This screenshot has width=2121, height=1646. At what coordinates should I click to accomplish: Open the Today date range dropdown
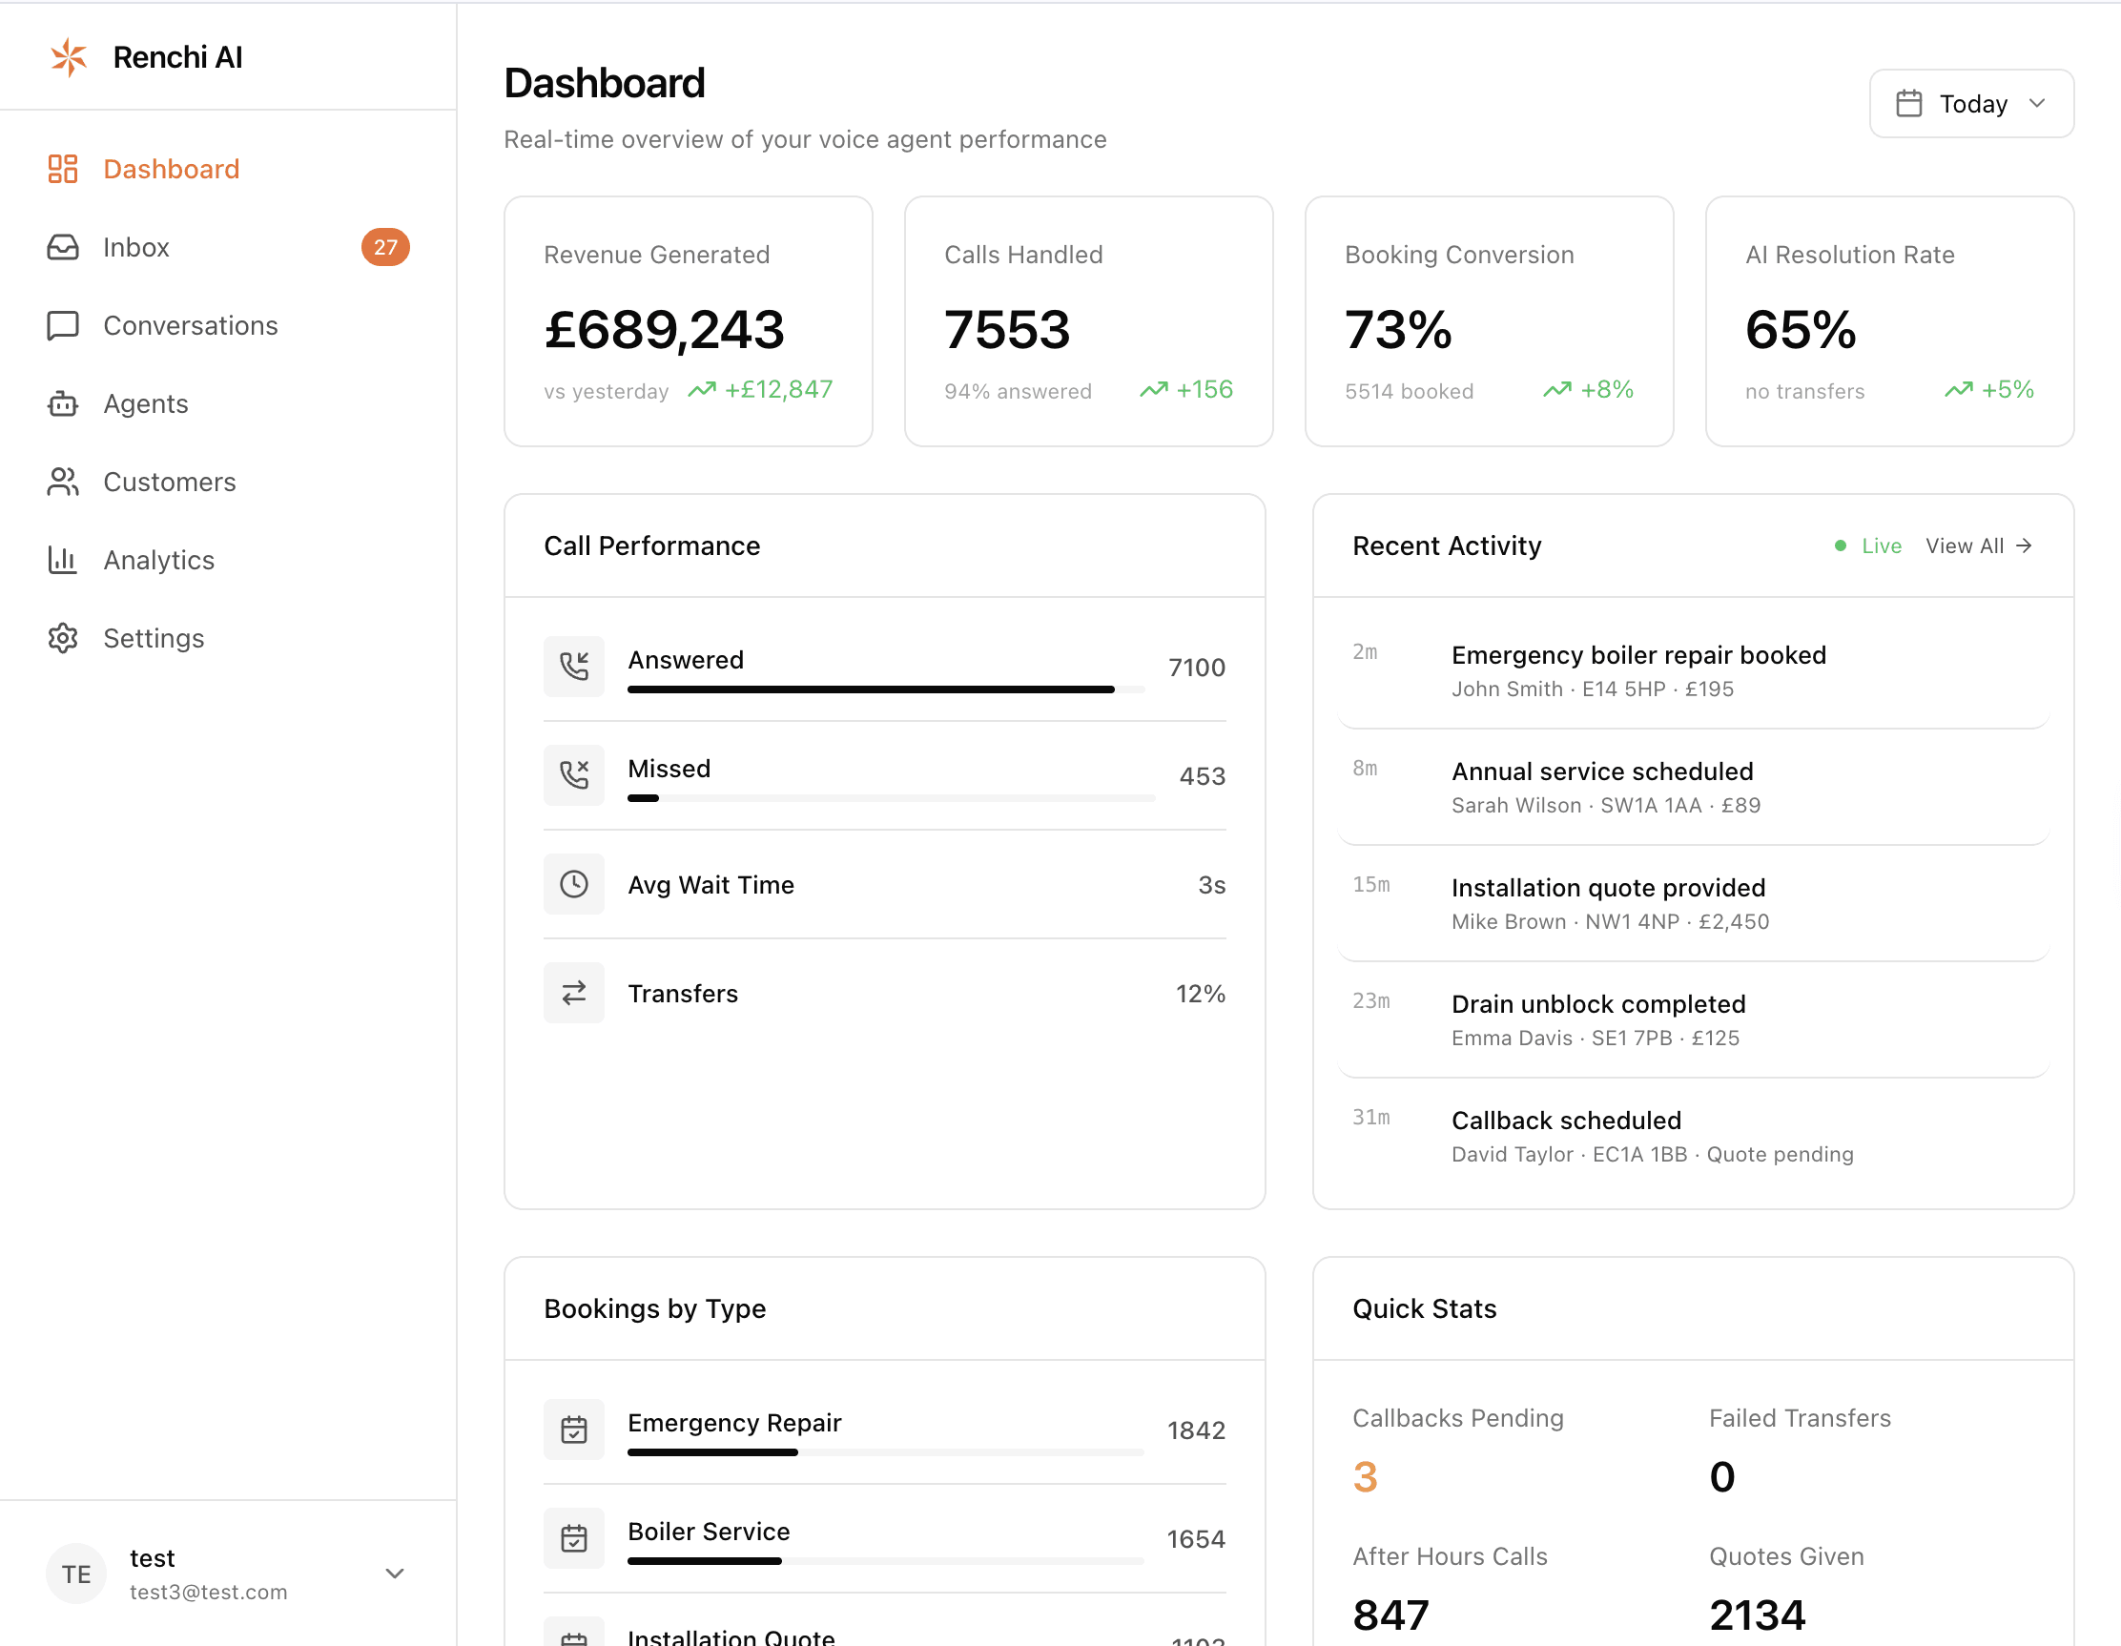pos(1970,104)
